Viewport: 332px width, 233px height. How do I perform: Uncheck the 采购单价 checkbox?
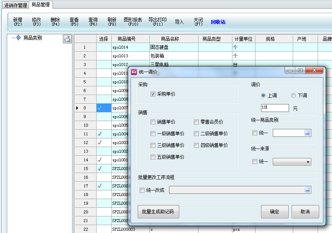coord(153,94)
